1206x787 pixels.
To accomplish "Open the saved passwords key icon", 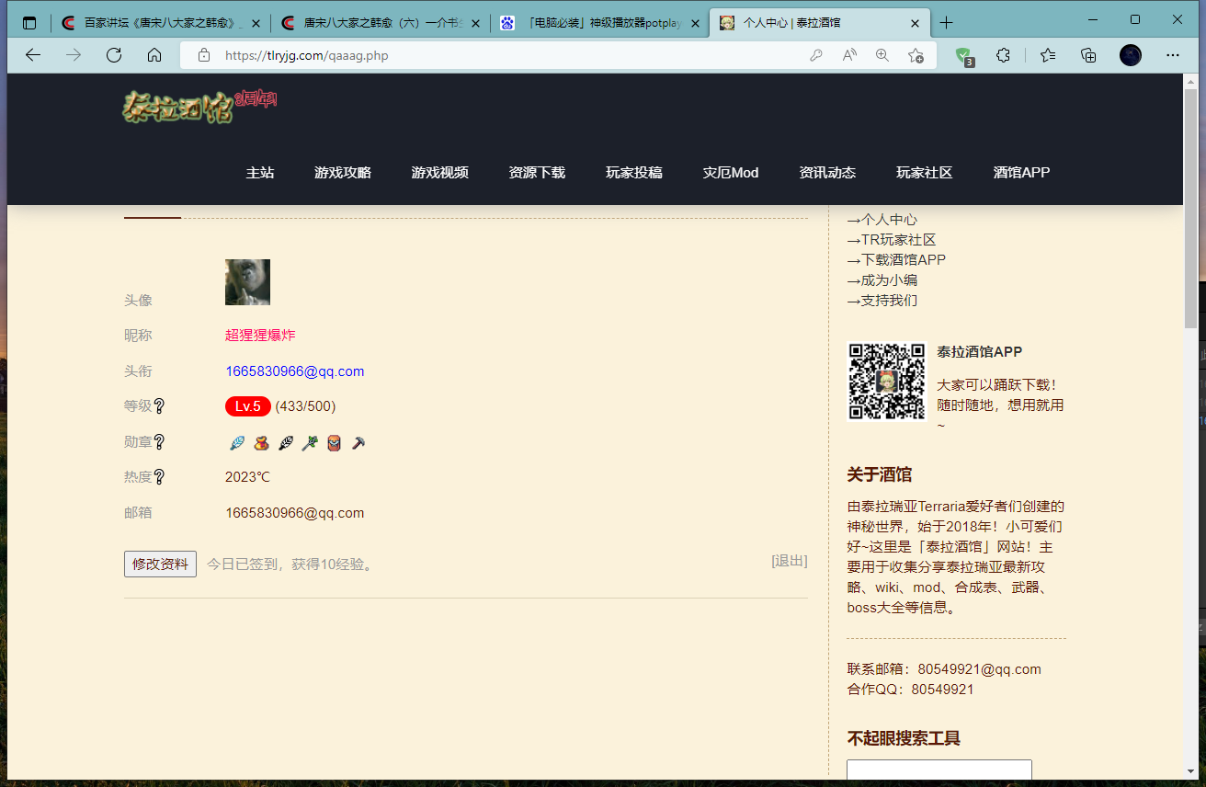I will tap(816, 55).
